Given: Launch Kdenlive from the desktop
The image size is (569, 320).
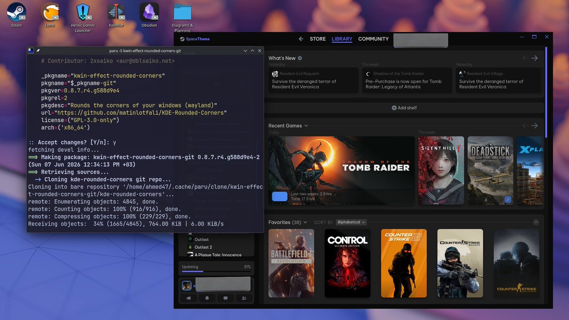Looking at the screenshot, I should [x=116, y=15].
